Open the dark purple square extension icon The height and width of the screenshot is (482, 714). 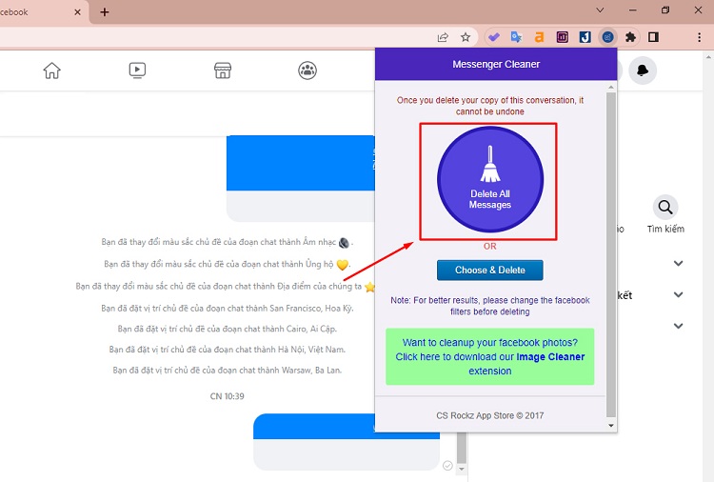pos(563,37)
